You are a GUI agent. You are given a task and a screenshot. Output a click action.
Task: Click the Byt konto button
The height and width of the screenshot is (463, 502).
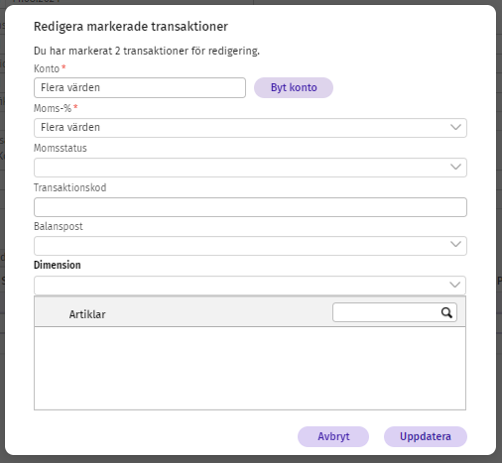pos(294,87)
